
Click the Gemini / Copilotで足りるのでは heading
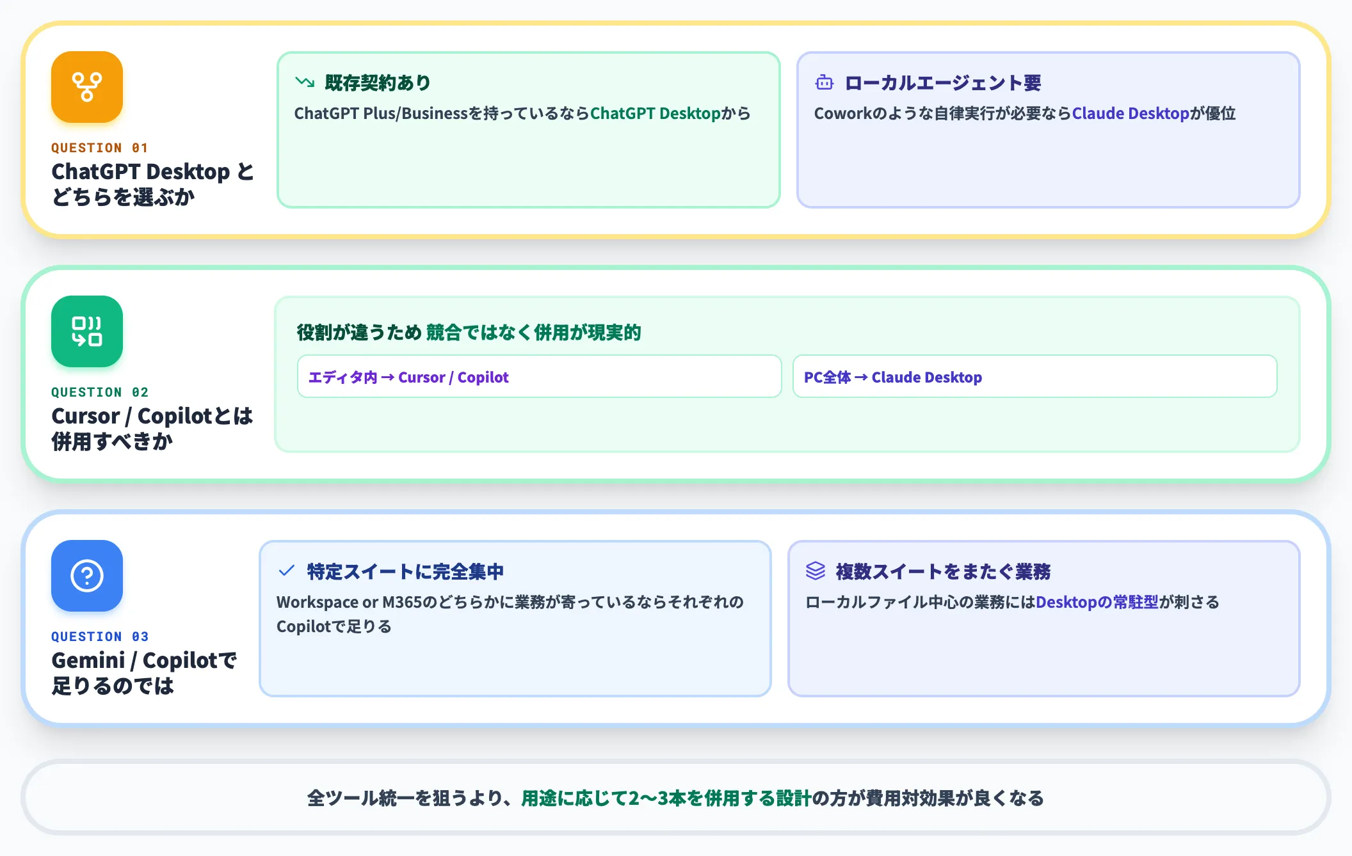tap(144, 673)
